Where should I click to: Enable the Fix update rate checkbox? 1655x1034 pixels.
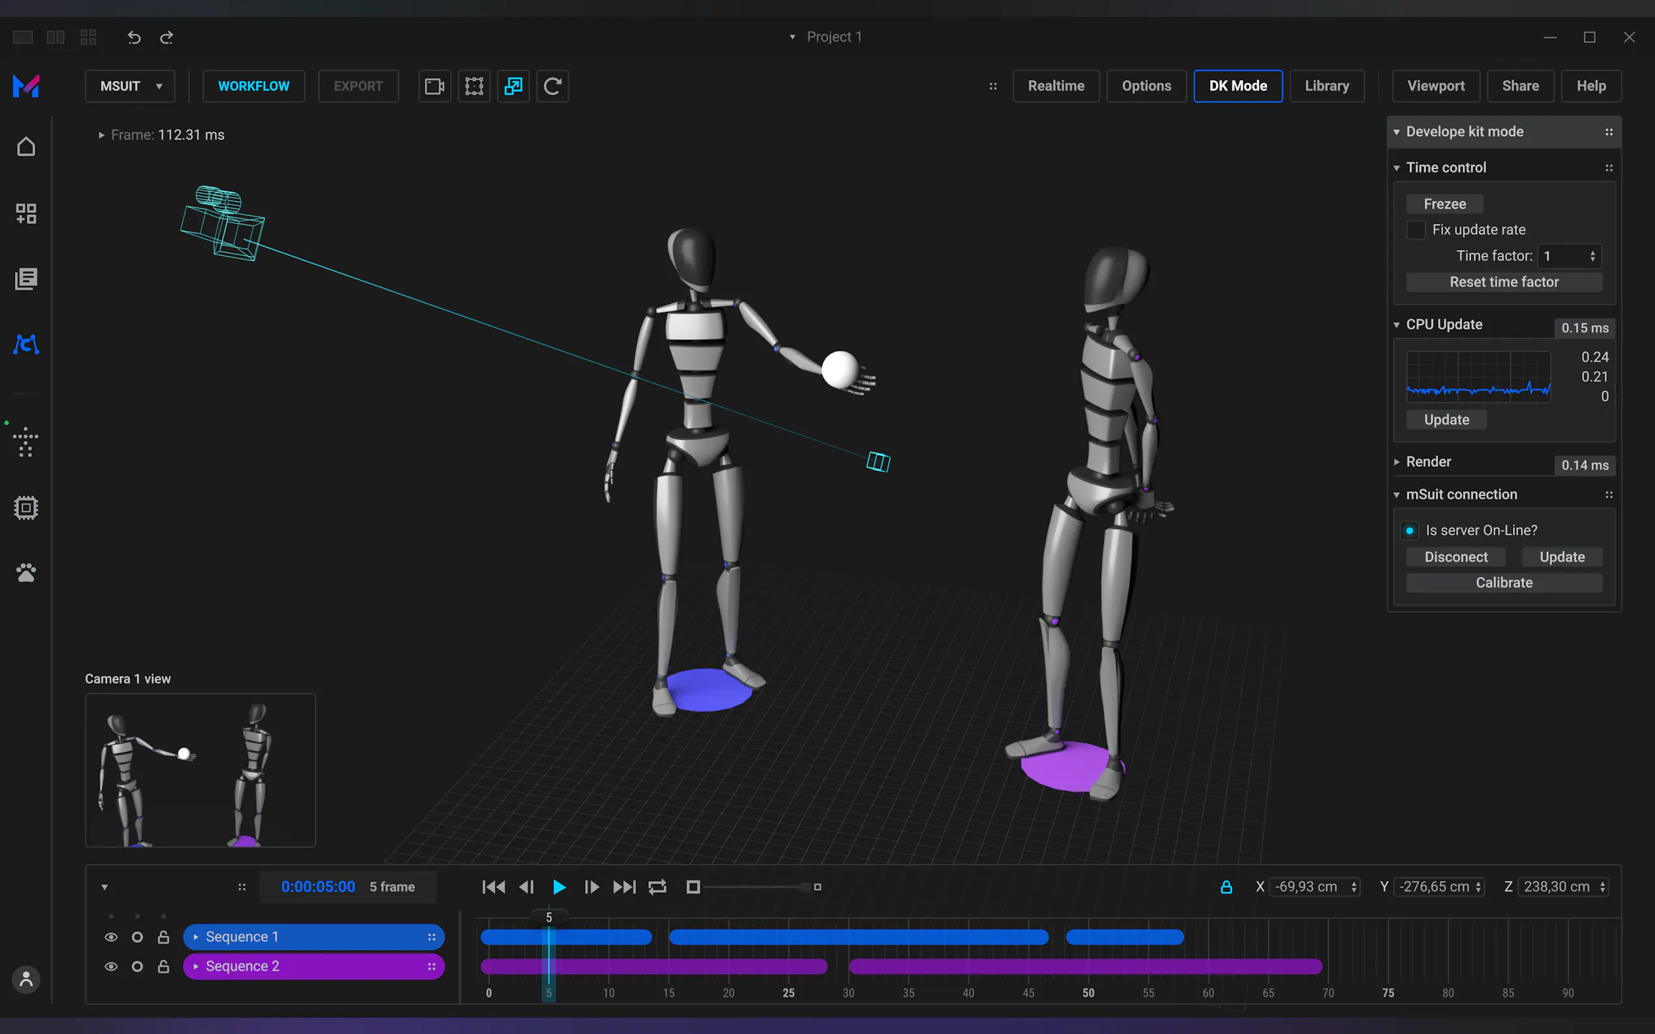[x=1415, y=230]
